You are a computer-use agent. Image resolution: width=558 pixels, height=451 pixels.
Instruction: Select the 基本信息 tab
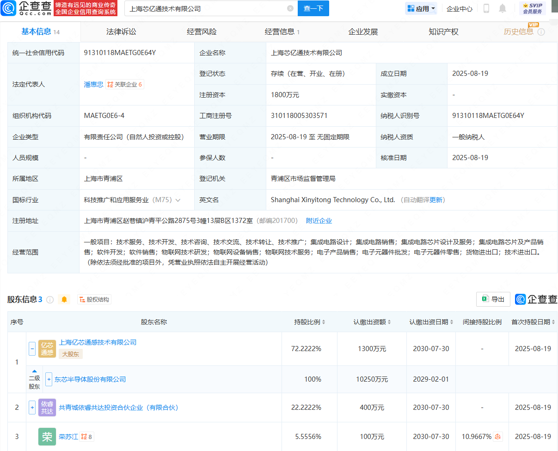coord(41,31)
